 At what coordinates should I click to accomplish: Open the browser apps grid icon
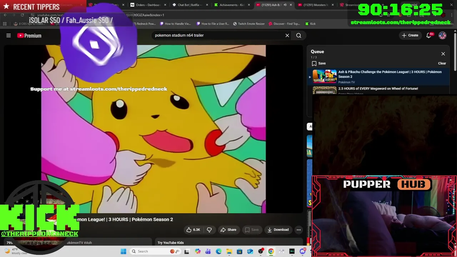[x=5, y=24]
